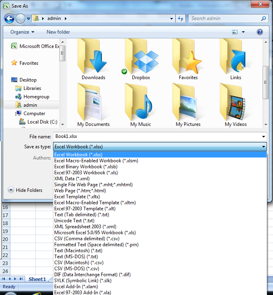Select Favorites in the navigation pane
Image resolution: width=273 pixels, height=295 pixels.
[25, 63]
